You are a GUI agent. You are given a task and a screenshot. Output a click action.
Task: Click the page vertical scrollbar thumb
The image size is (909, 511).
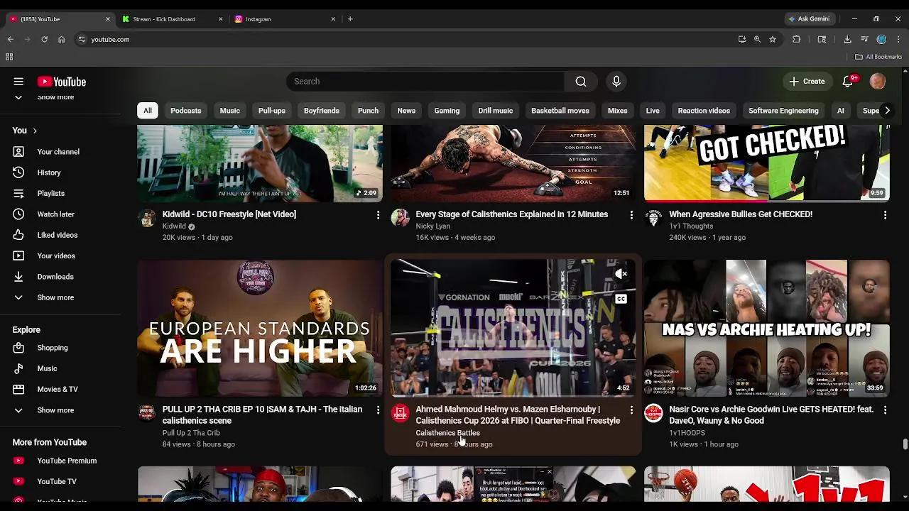pyautogui.click(x=905, y=444)
